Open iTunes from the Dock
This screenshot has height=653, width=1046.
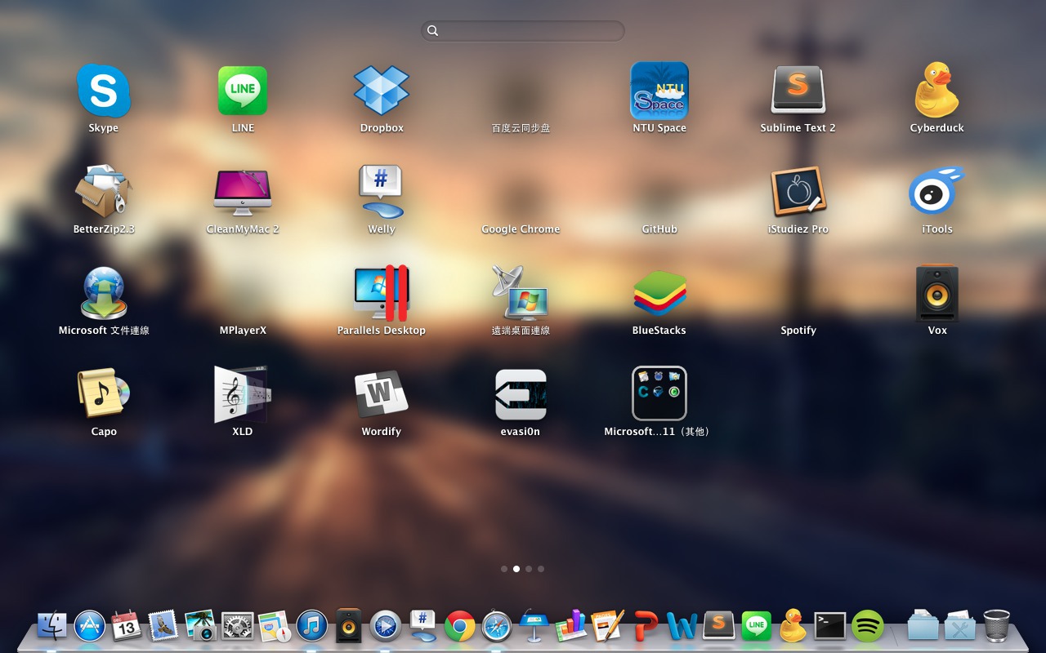click(311, 626)
